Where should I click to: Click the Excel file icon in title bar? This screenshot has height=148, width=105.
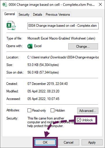tap(5, 5)
